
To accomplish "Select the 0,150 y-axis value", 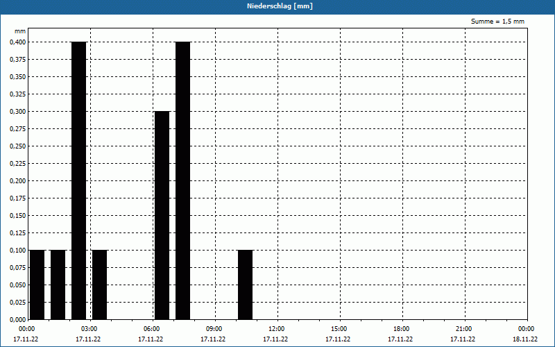I will click(x=18, y=216).
